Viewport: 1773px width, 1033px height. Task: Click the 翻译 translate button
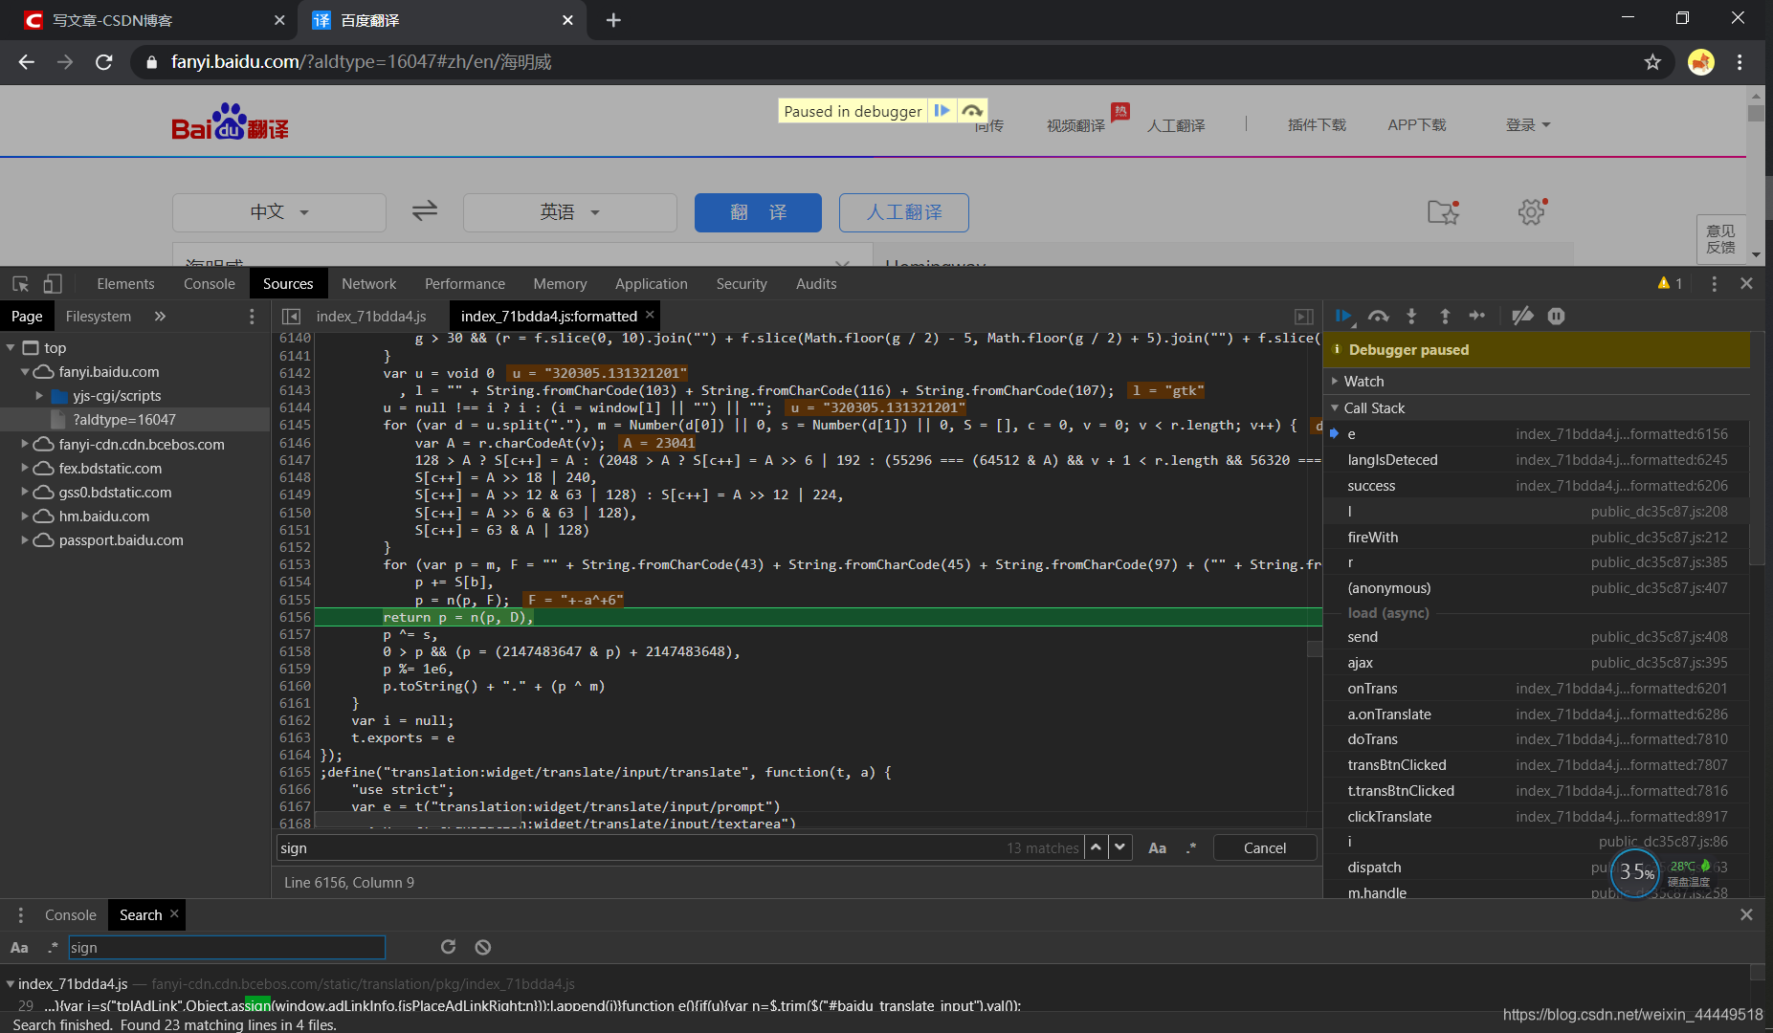(758, 212)
